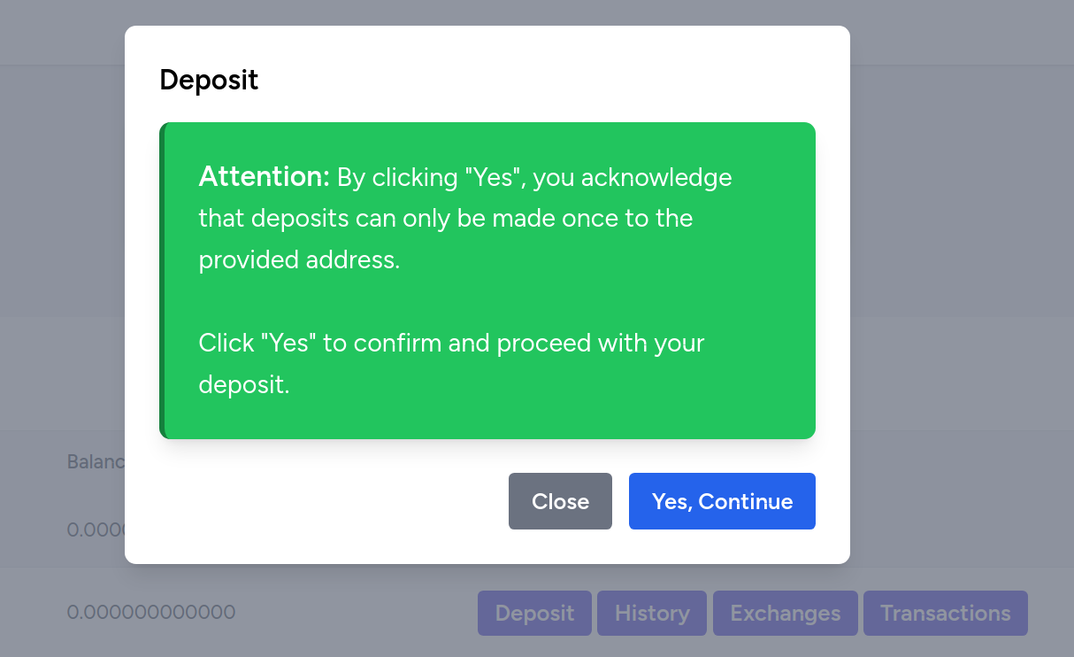Select the Deposit dialog title text
Viewport: 1074px width, 657px height.
pos(209,80)
